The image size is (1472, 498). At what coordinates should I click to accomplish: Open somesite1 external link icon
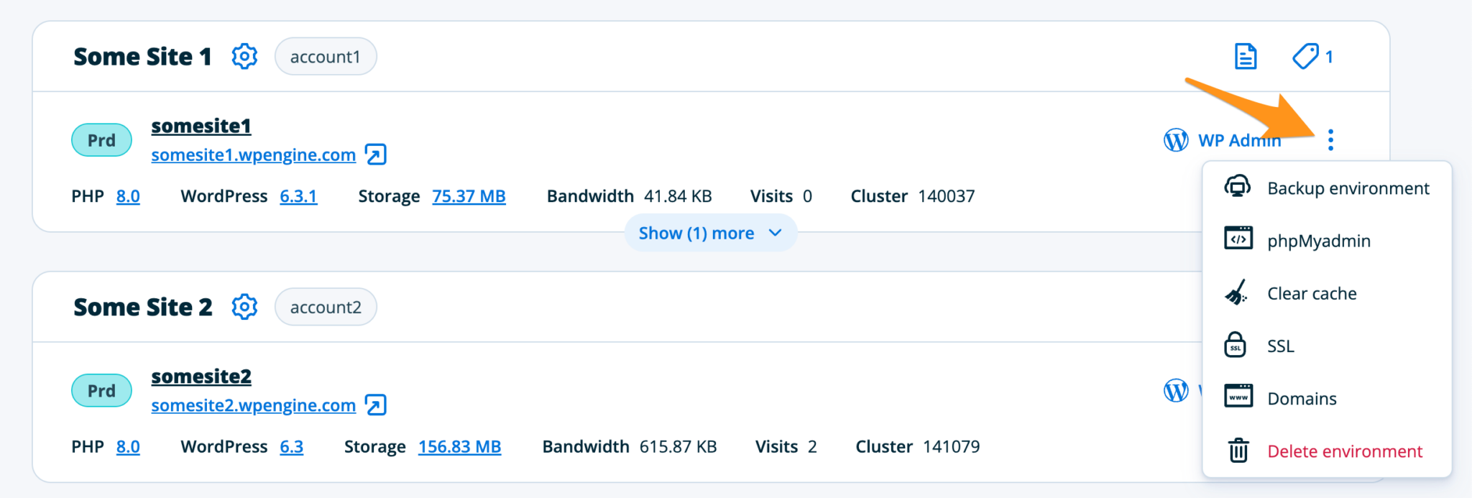(x=375, y=155)
